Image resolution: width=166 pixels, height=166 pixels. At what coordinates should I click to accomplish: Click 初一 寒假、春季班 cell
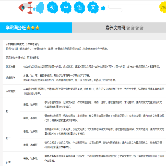pyautogui.click(x=30, y=118)
